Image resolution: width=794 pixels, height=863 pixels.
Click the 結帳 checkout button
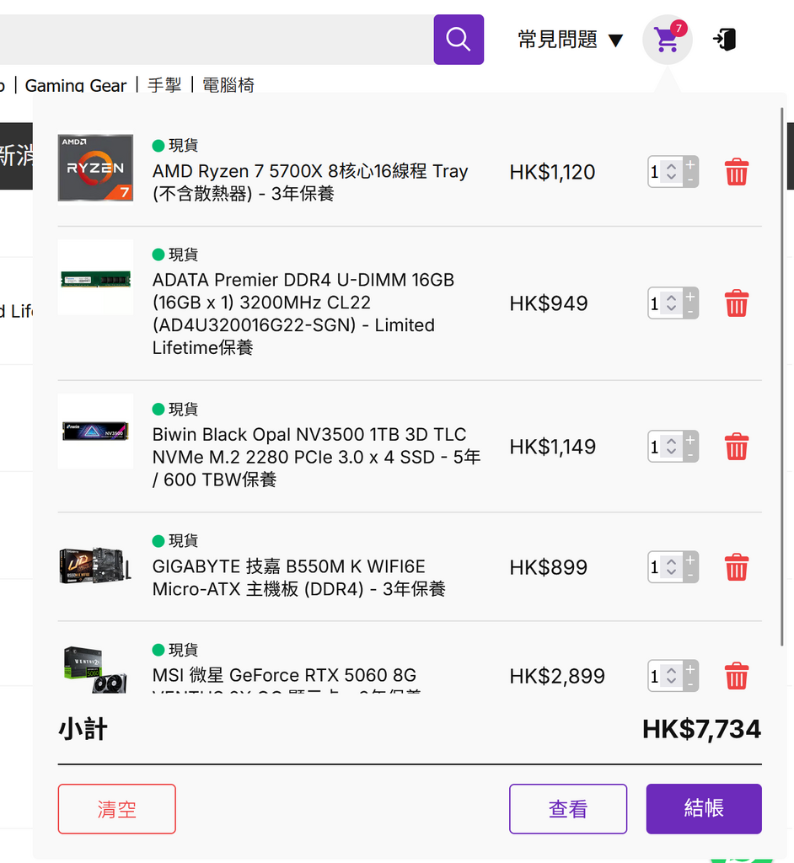[704, 808]
